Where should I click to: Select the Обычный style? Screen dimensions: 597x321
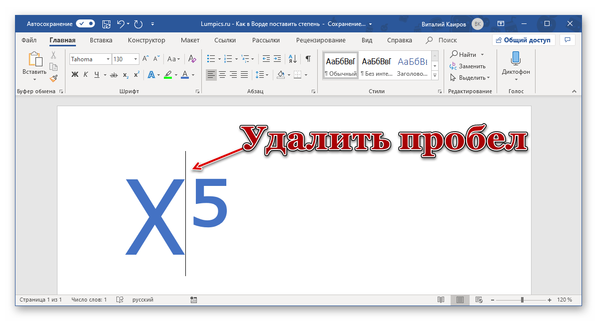(x=340, y=65)
